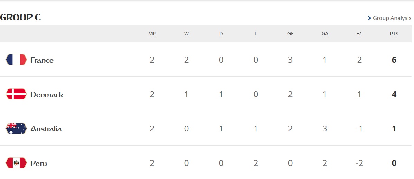Click the Peru flag icon
Viewport: 414px width, 179px height.
16,163
